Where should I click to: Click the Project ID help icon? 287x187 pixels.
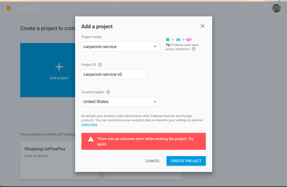click(x=100, y=65)
